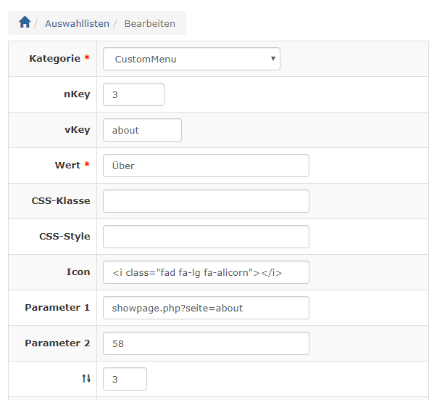Open the Kategorie dropdown arrow
The height and width of the screenshot is (400, 437).
pyautogui.click(x=273, y=59)
